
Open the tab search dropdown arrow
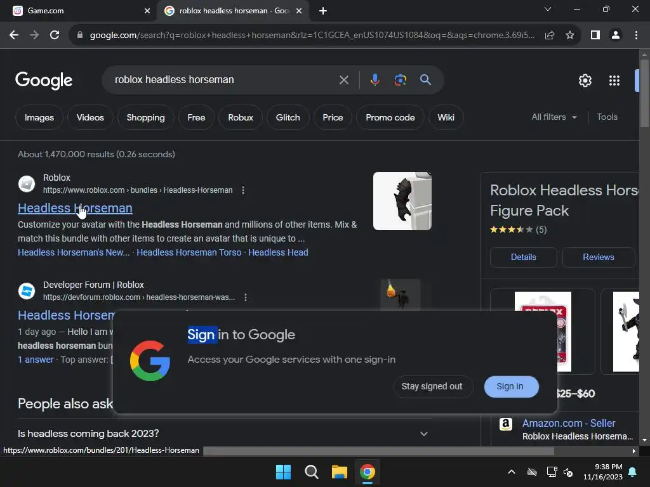[x=548, y=9]
